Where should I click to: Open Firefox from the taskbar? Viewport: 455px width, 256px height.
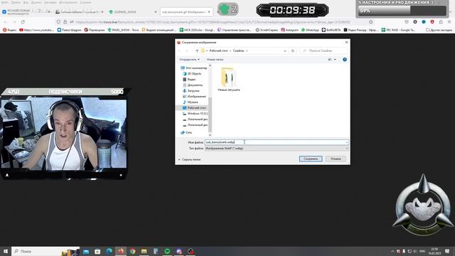(x=121, y=251)
